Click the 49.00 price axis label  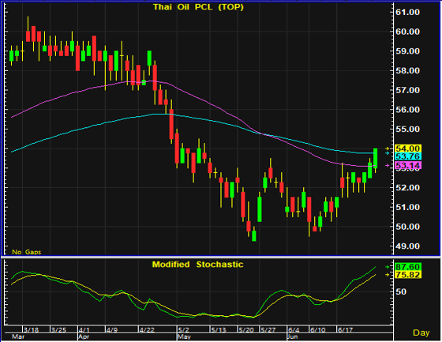(x=407, y=246)
